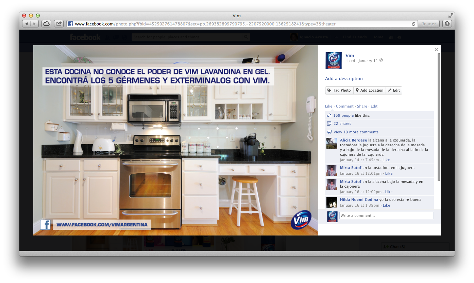
Task: Click the comments panel scrollbar
Action: click(439, 117)
